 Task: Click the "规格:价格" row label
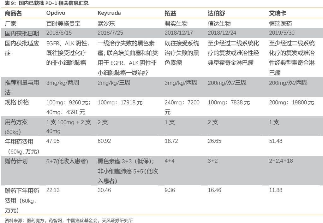(x=17, y=102)
